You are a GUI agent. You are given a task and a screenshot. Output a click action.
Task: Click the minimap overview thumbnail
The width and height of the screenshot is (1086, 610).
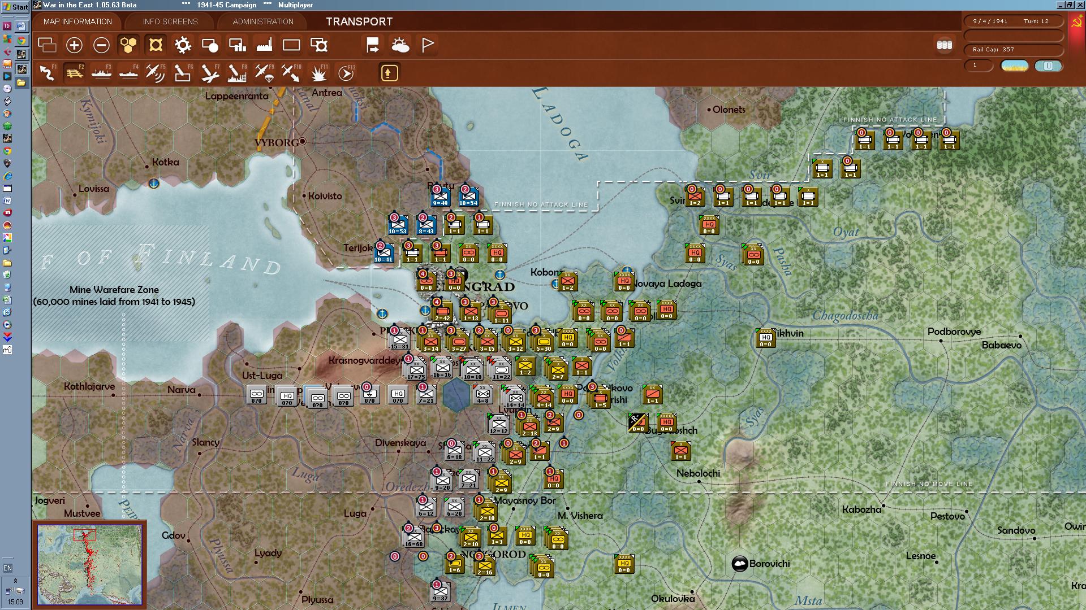click(x=90, y=565)
